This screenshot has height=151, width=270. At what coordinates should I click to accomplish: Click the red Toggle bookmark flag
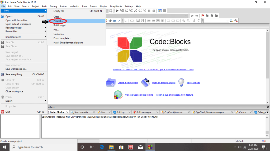coord(202,16)
